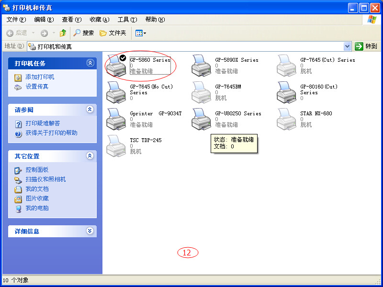Click the GP-7645(Cut) Series printer icon
383x287 pixels.
tap(286, 66)
